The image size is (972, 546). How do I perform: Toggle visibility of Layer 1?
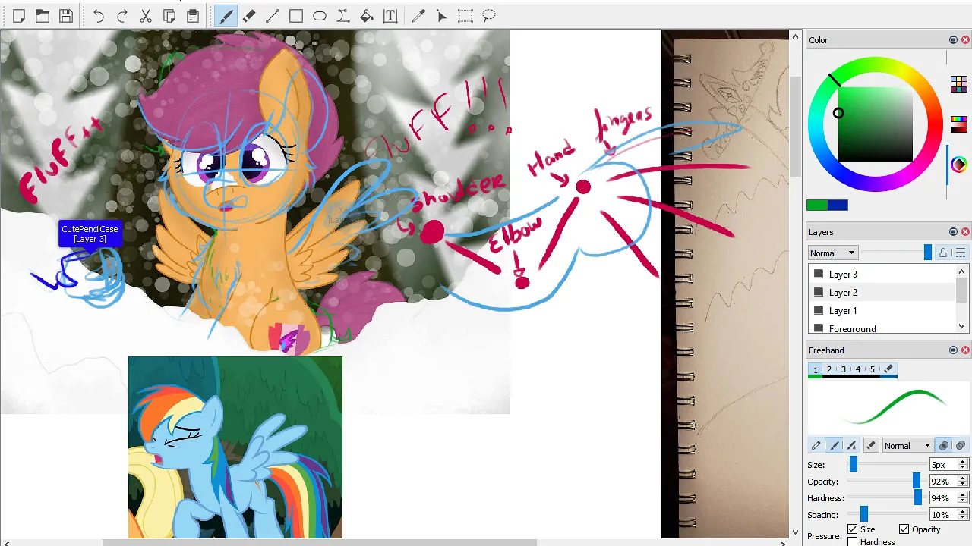819,310
